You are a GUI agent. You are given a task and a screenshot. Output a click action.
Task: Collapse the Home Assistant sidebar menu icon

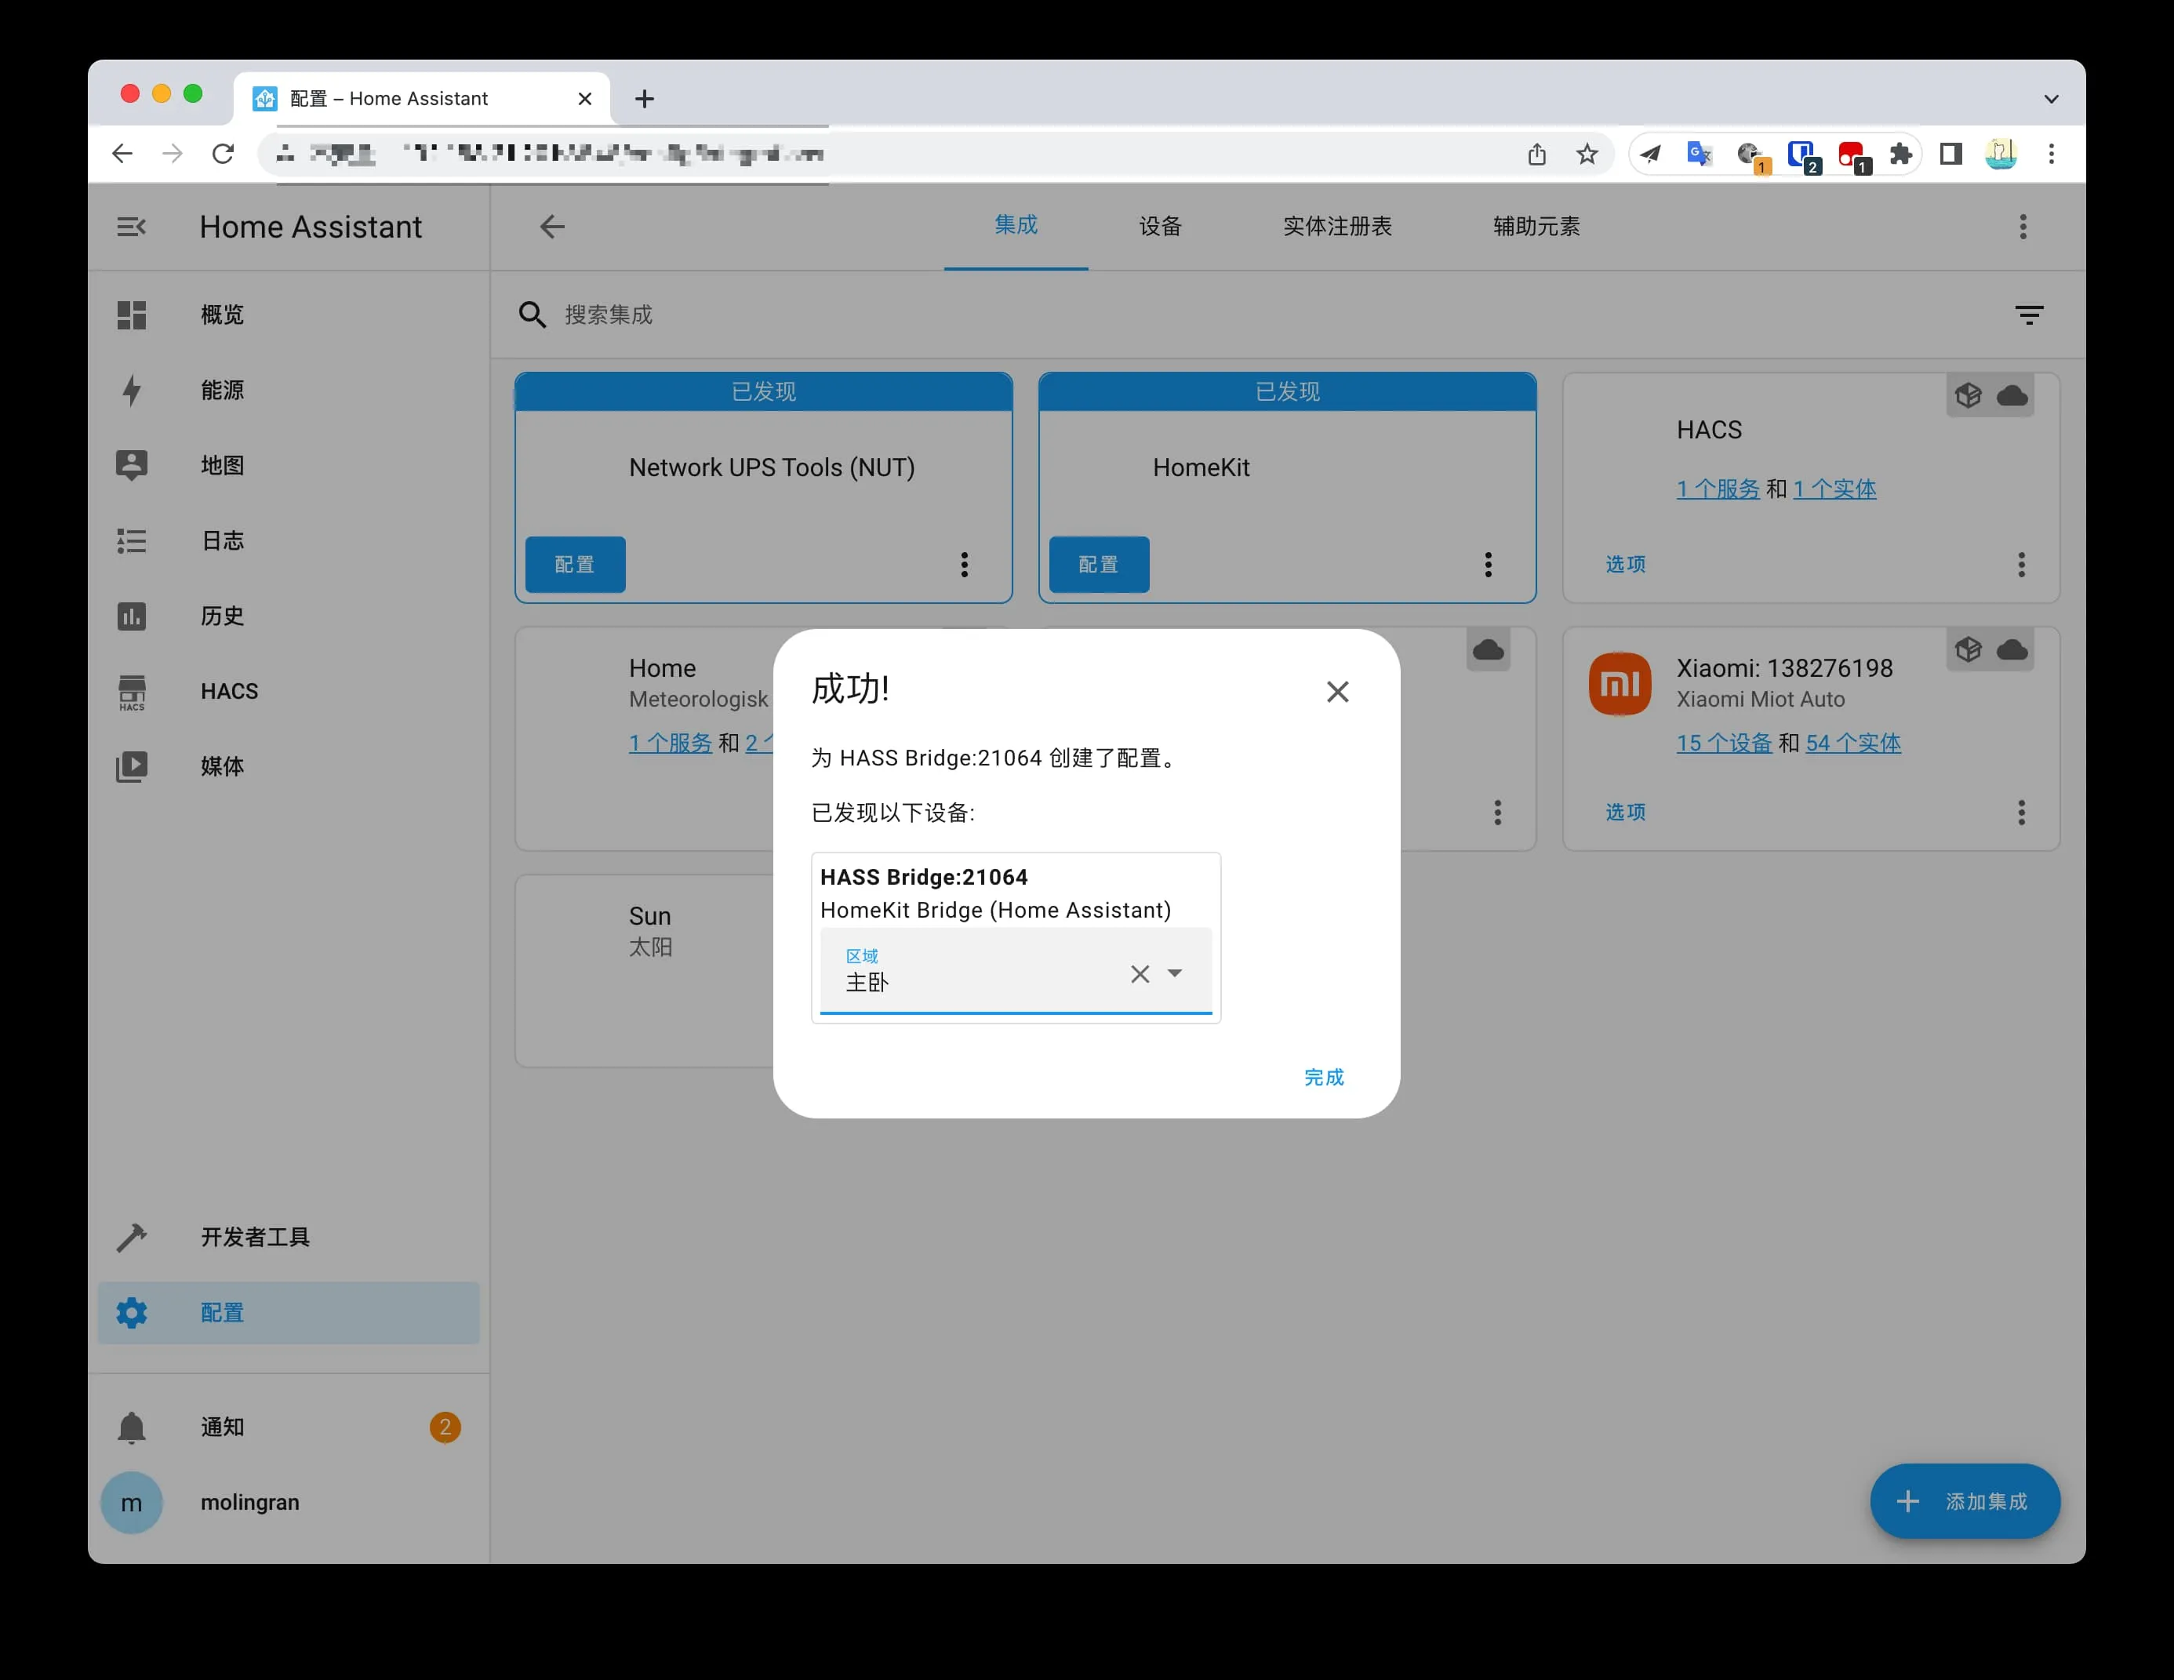click(132, 227)
